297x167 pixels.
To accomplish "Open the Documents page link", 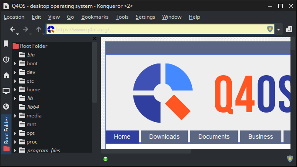I will [214, 137].
